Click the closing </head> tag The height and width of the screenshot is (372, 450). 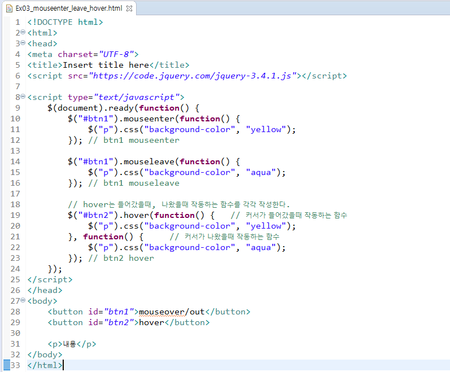(45, 290)
